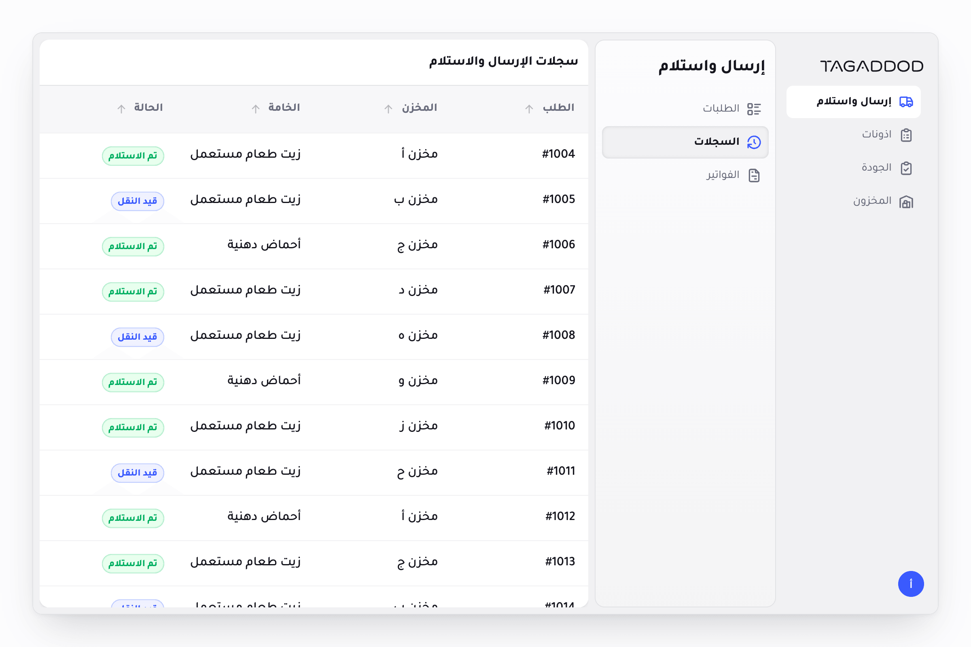Open the إرسال واستلام sidebar section
The image size is (971, 647).
point(853,102)
